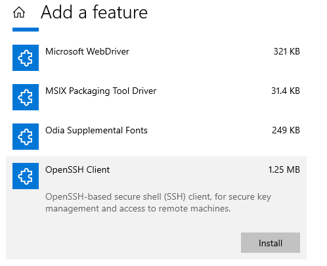Click the Microsoft WebDriver puzzle icon
Screen dimensions: 327x266
click(26, 58)
